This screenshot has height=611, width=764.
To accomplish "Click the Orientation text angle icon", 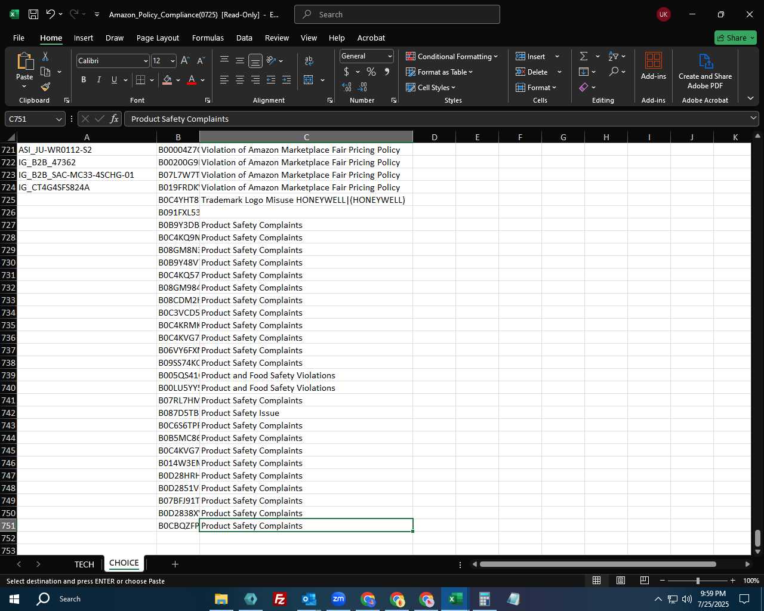I will click(271, 60).
